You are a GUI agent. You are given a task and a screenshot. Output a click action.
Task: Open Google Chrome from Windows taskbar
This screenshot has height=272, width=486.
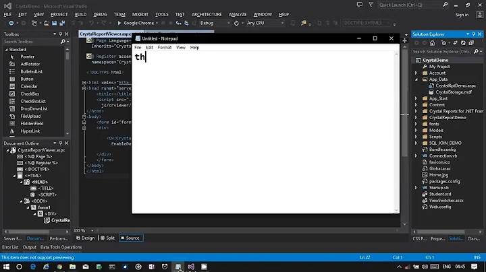coord(59,267)
